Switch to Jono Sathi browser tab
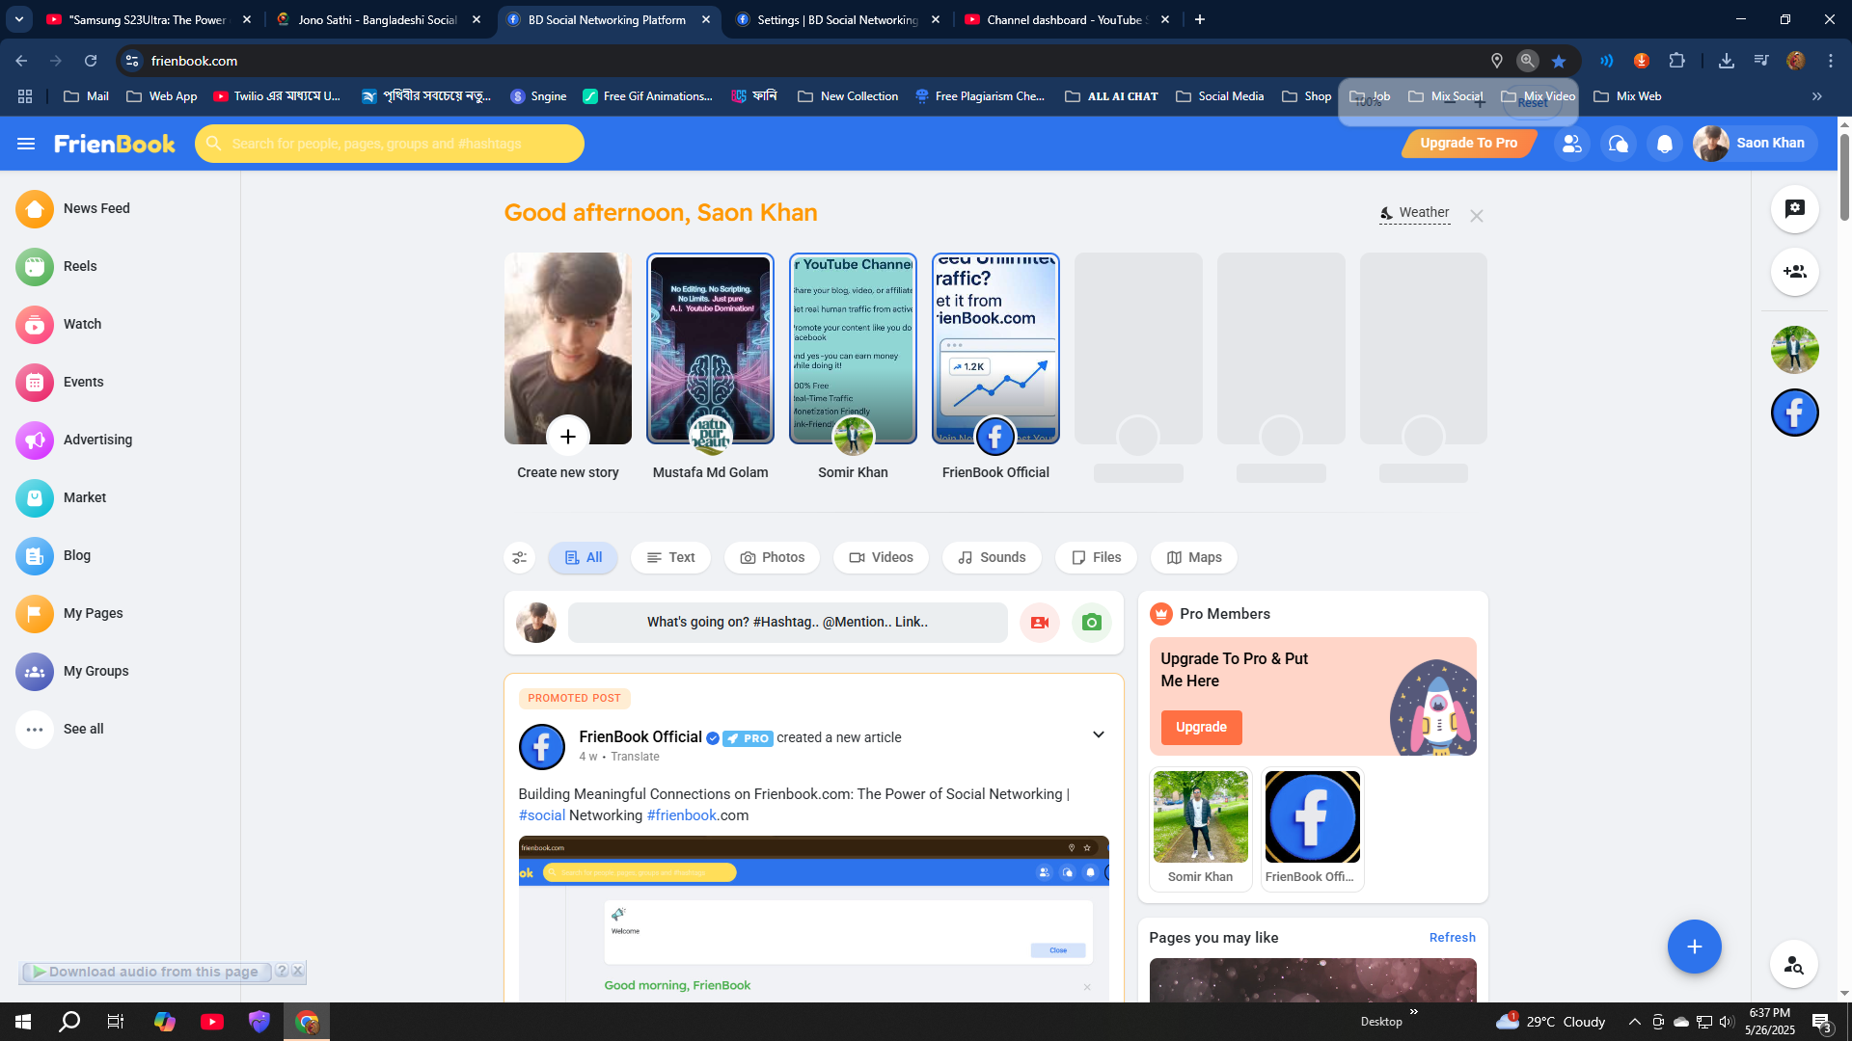This screenshot has height=1041, width=1852. pos(378,19)
